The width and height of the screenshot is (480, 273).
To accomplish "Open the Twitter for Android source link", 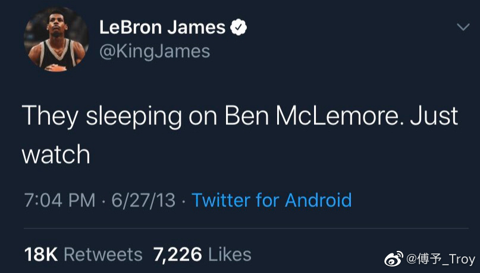I will (271, 200).
